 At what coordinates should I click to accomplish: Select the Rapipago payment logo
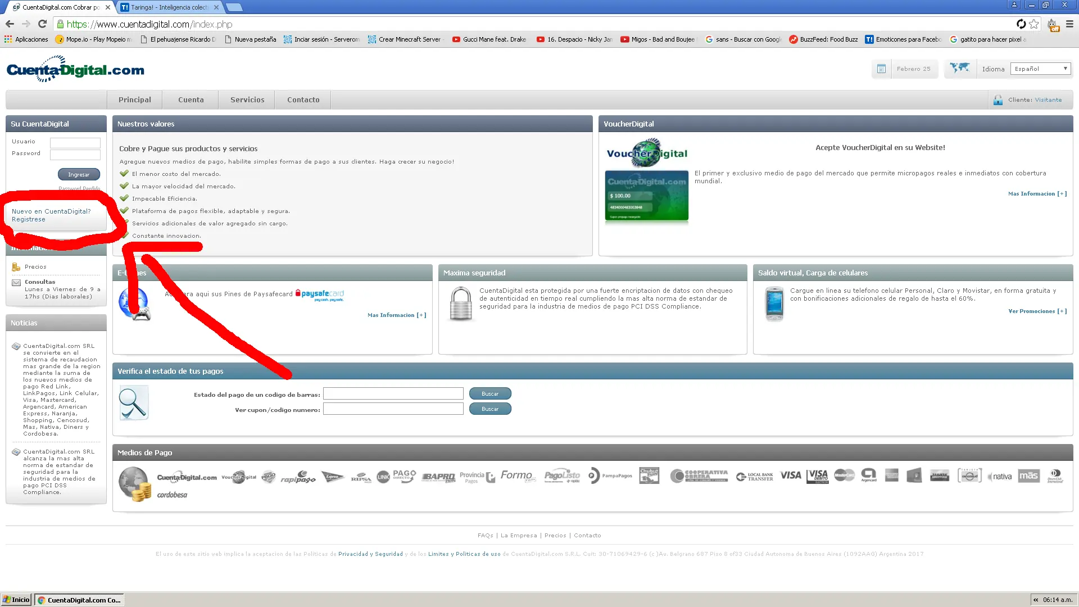tap(298, 477)
